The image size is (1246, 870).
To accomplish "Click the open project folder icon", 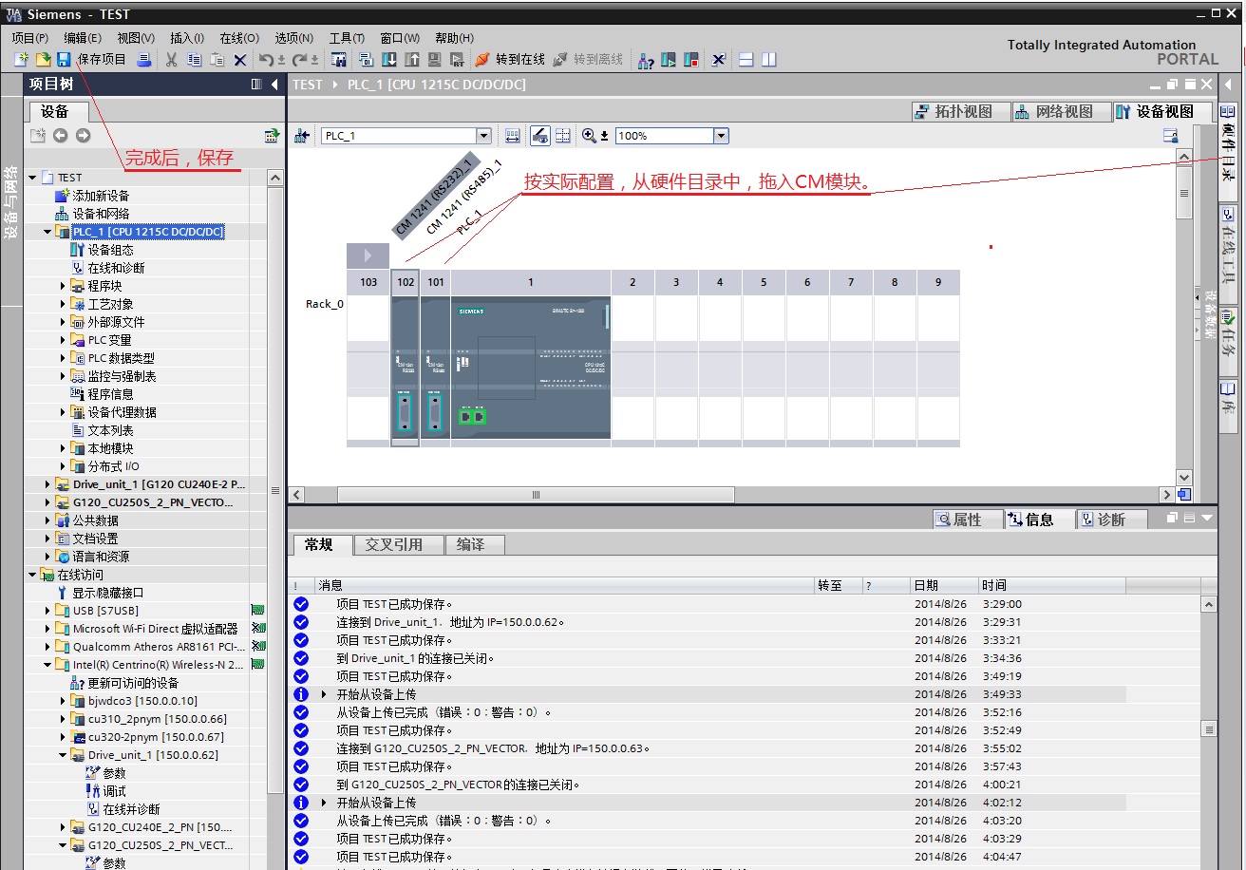I will coord(43,60).
